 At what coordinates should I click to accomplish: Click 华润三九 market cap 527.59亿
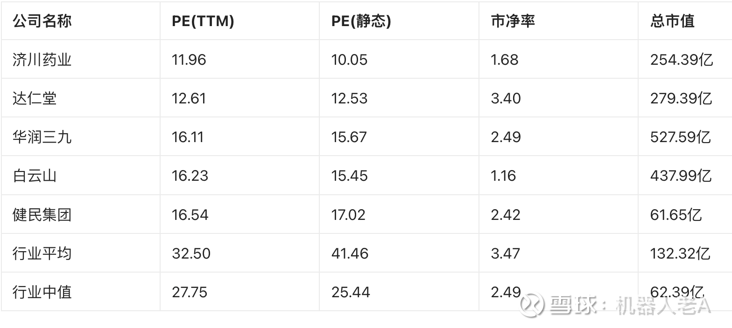[681, 137]
